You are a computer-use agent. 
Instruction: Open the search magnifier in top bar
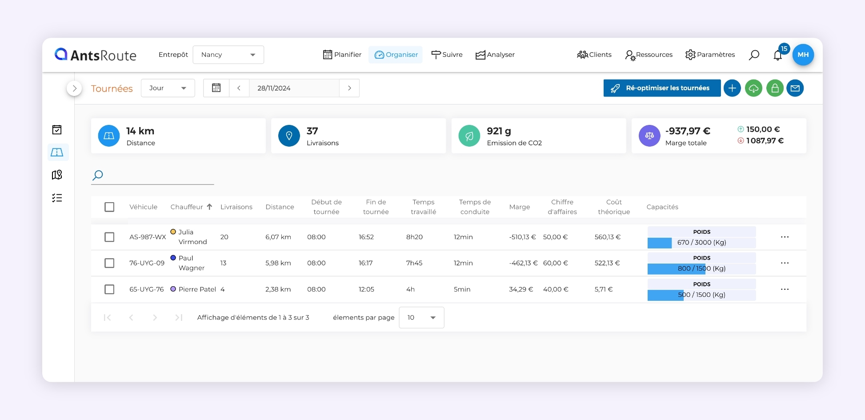pyautogui.click(x=754, y=55)
